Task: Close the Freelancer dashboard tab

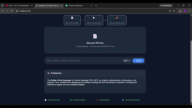Action: 91,6
